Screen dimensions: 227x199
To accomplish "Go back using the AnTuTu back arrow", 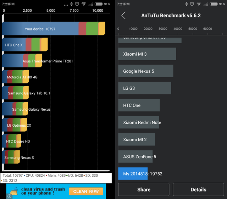I will click(x=123, y=15).
